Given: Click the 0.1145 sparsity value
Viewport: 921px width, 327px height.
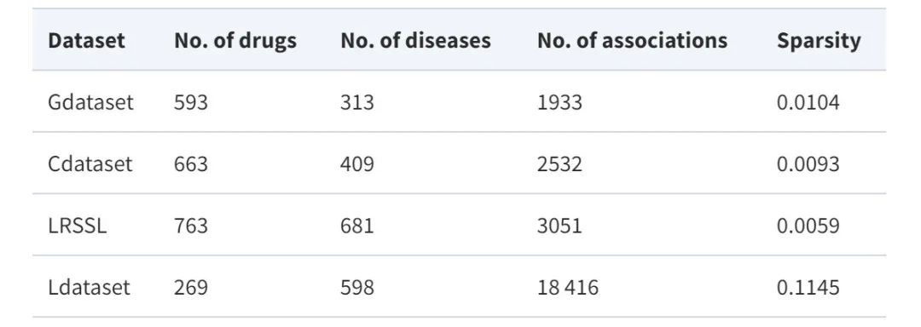Looking at the screenshot, I should [808, 287].
